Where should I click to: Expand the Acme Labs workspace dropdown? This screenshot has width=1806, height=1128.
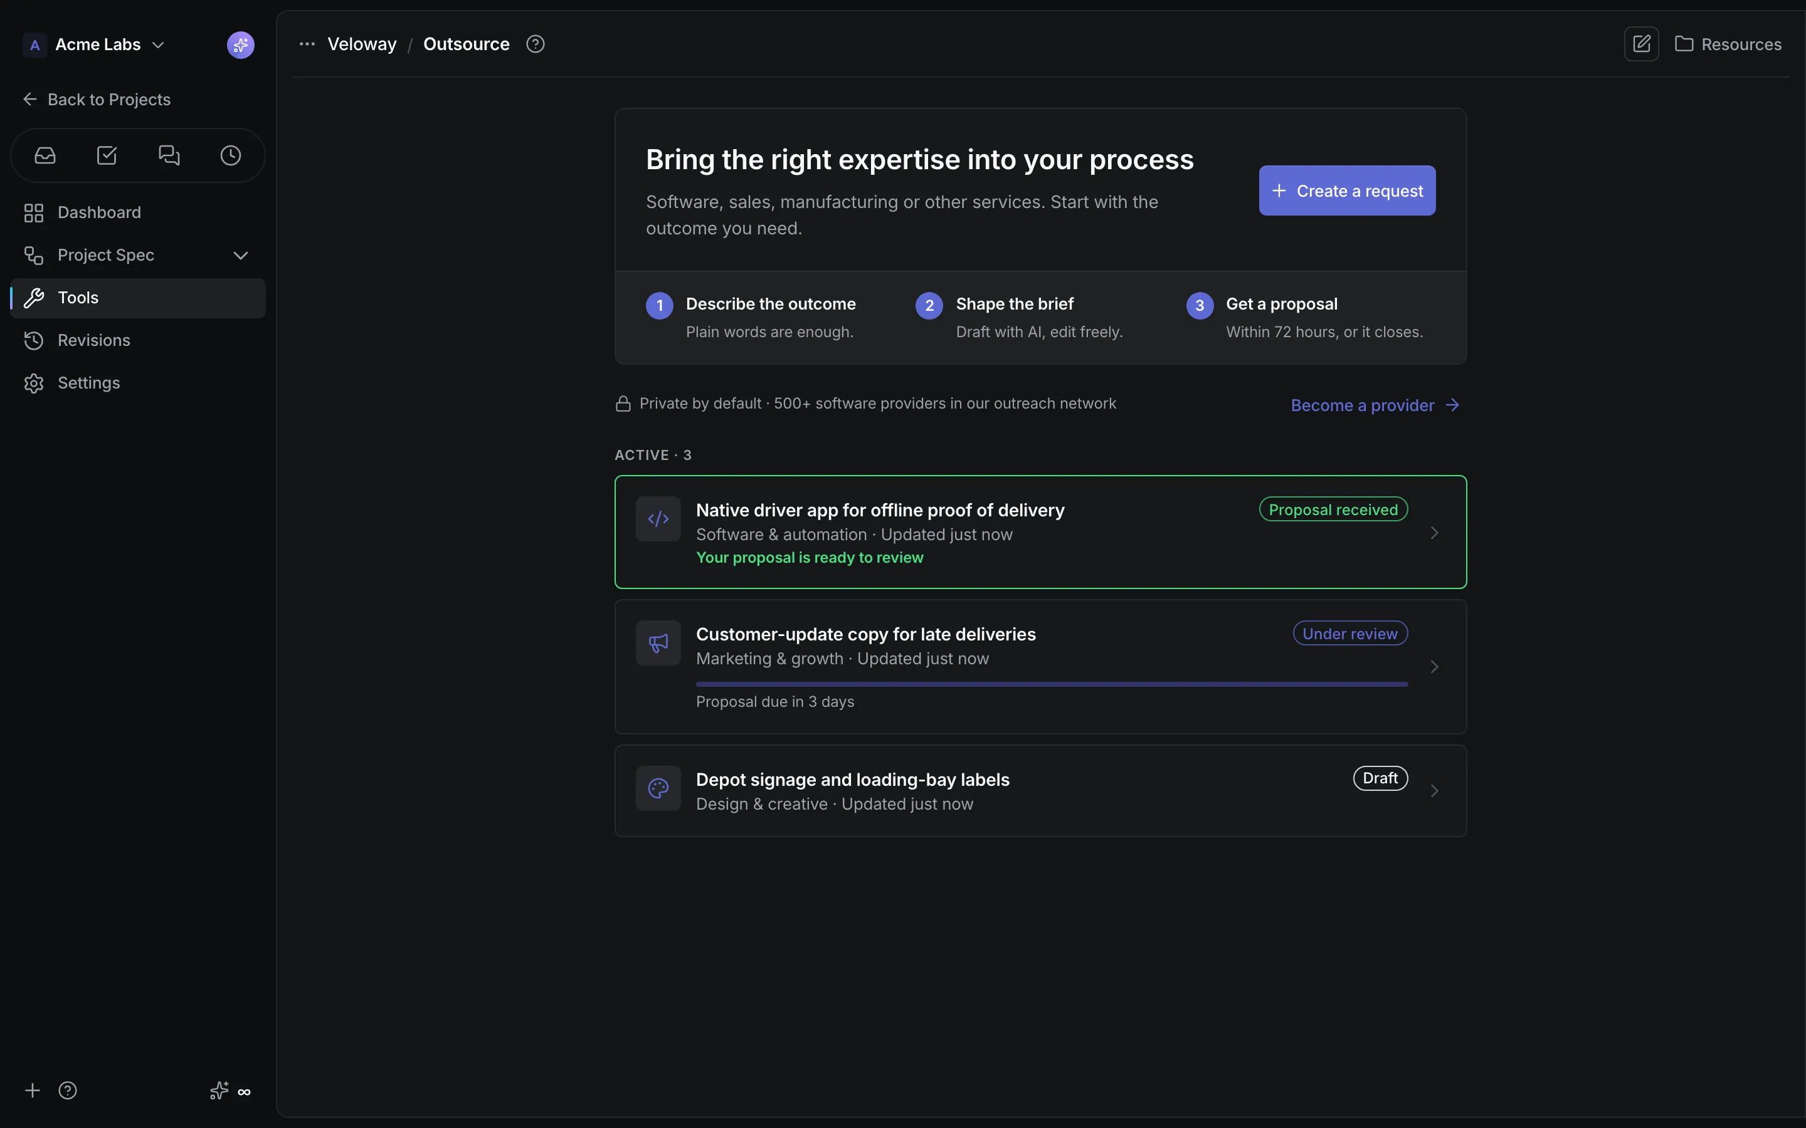tap(158, 44)
